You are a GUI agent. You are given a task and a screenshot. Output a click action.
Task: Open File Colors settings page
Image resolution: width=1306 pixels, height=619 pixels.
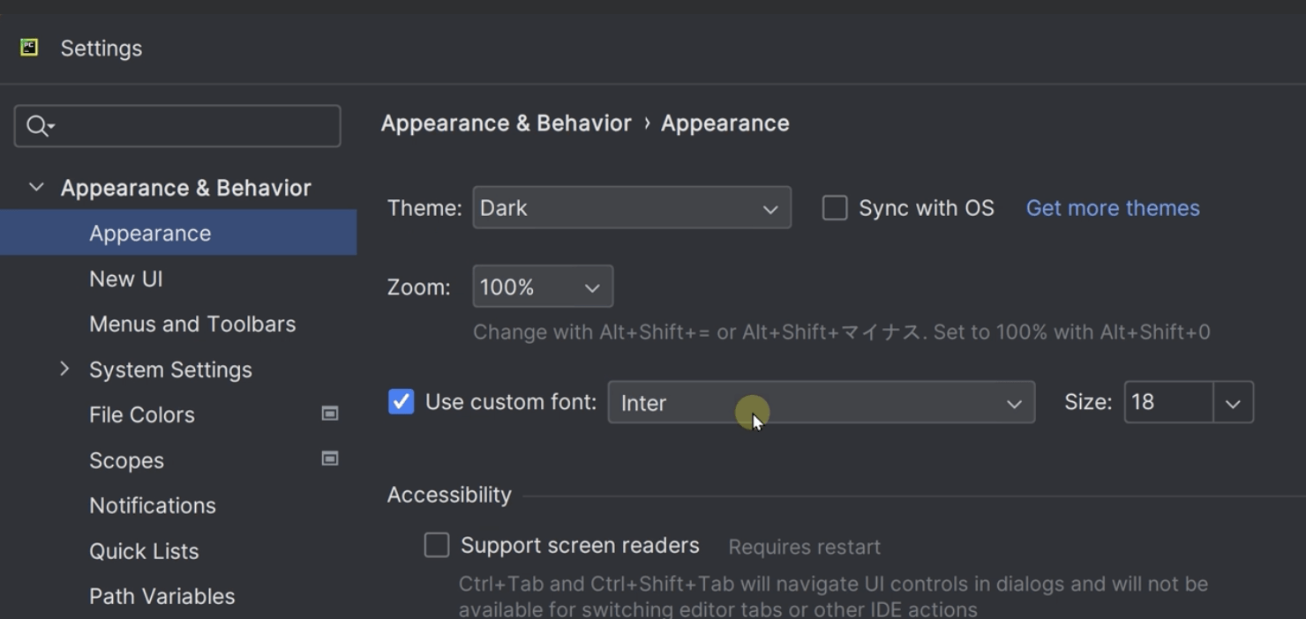pyautogui.click(x=141, y=414)
